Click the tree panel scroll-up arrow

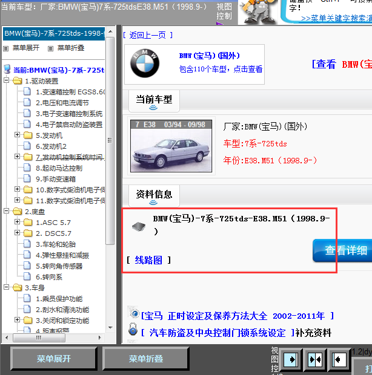(x=110, y=31)
